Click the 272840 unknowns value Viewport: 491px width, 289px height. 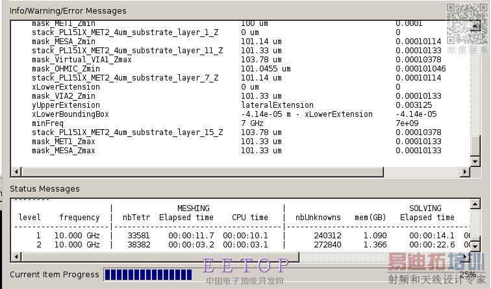coord(327,245)
